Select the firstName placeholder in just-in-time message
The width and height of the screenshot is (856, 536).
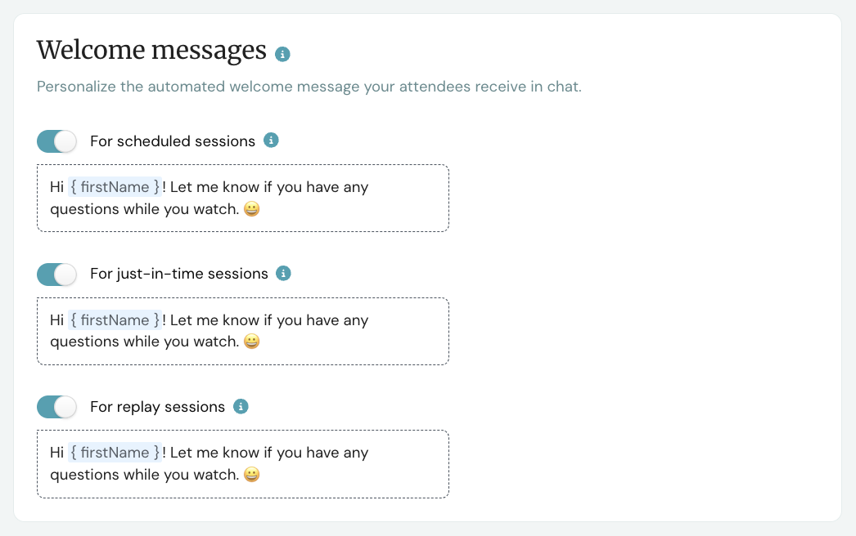coord(114,319)
